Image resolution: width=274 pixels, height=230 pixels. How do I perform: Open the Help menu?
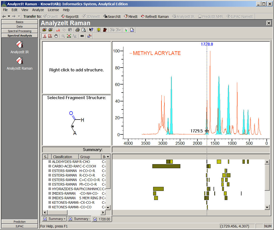click(66, 10)
